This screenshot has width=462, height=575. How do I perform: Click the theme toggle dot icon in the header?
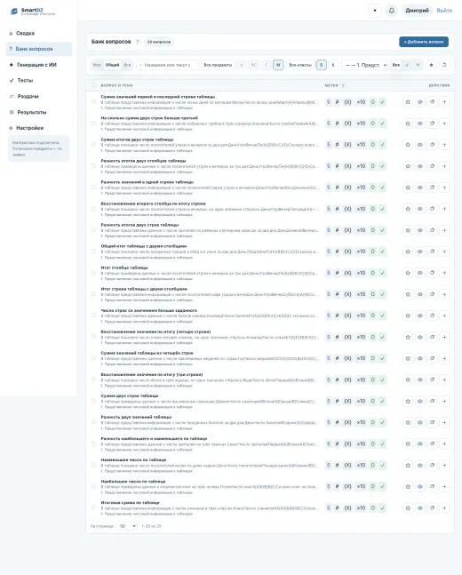coord(375,11)
